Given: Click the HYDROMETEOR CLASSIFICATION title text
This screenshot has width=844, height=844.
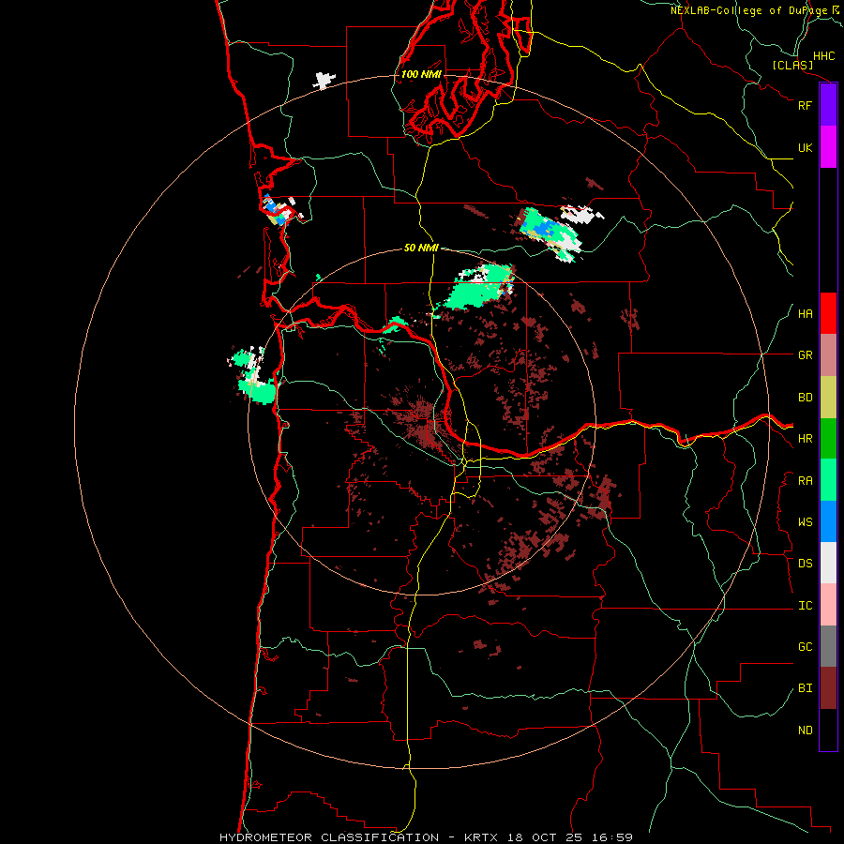Looking at the screenshot, I should (329, 837).
